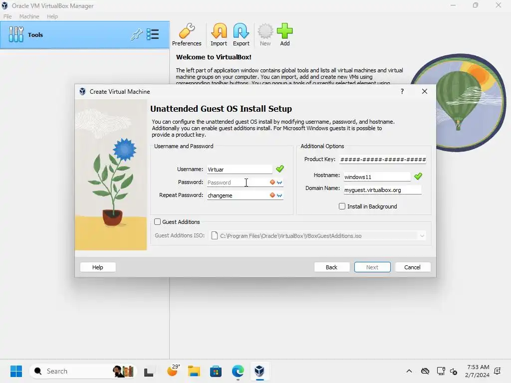Open the Task View taskbar icon

coord(149,371)
